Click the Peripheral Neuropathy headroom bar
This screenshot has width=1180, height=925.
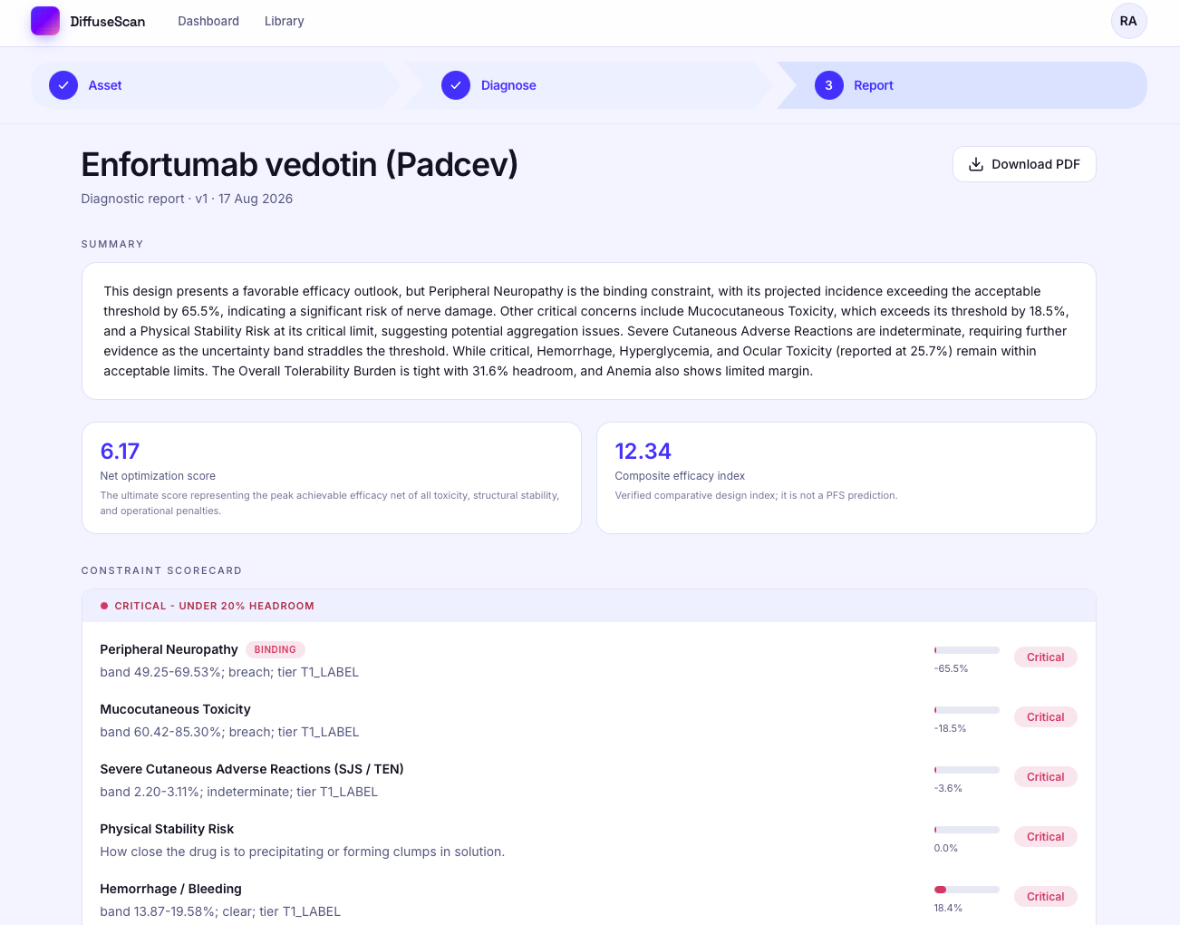966,650
